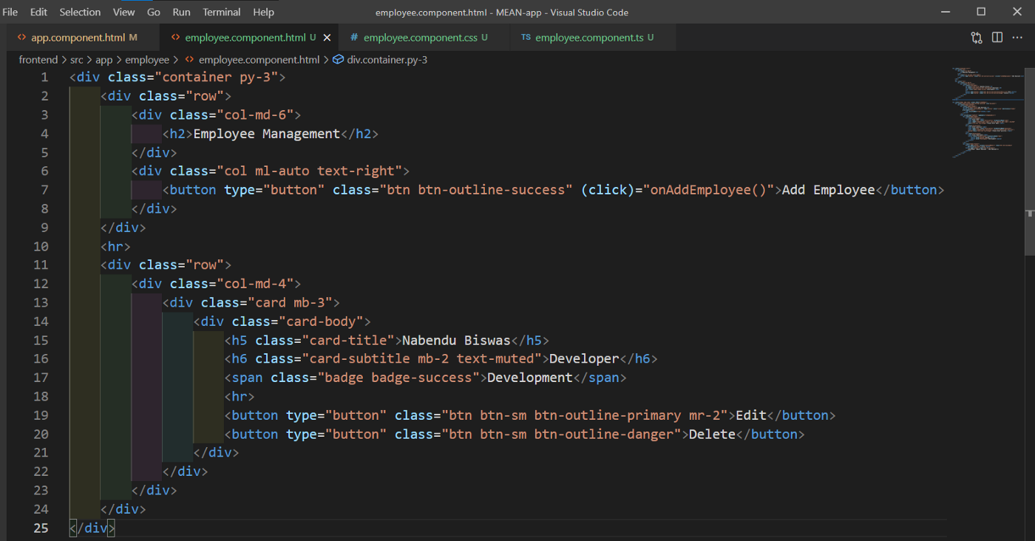
Task: Click line number 1 in the gutter
Action: pyautogui.click(x=44, y=77)
